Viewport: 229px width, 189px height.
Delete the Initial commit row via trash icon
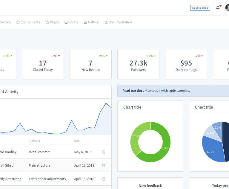pyautogui.click(x=104, y=152)
